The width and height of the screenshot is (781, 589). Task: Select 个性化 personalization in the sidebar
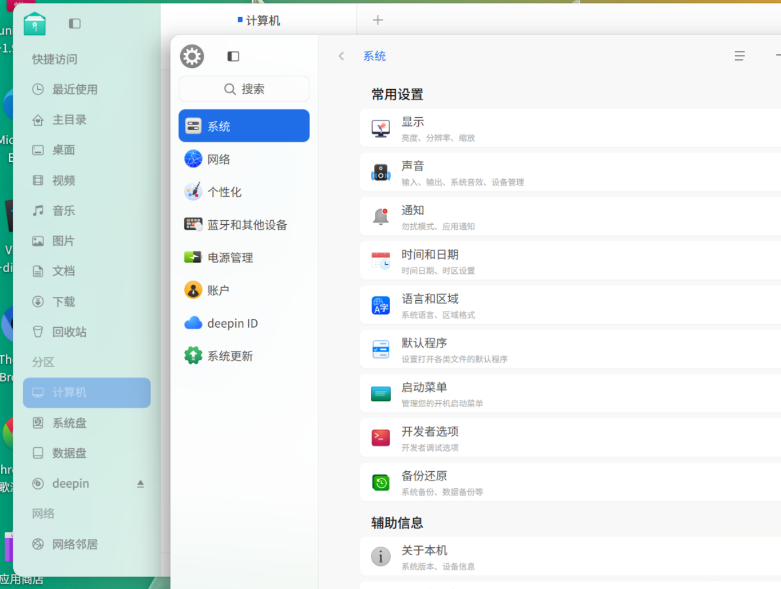pyautogui.click(x=244, y=192)
